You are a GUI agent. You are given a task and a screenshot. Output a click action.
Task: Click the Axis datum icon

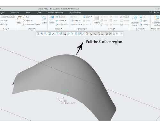24,17
